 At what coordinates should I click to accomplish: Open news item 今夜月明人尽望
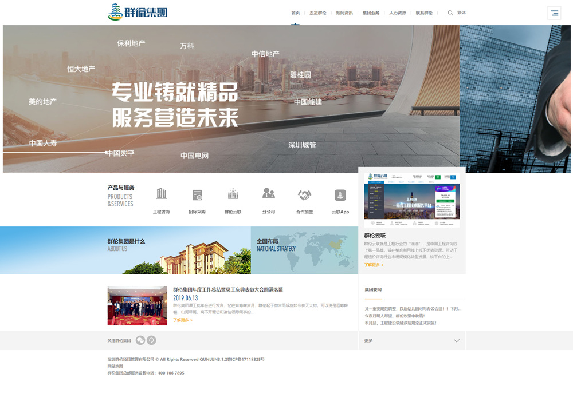point(395,316)
